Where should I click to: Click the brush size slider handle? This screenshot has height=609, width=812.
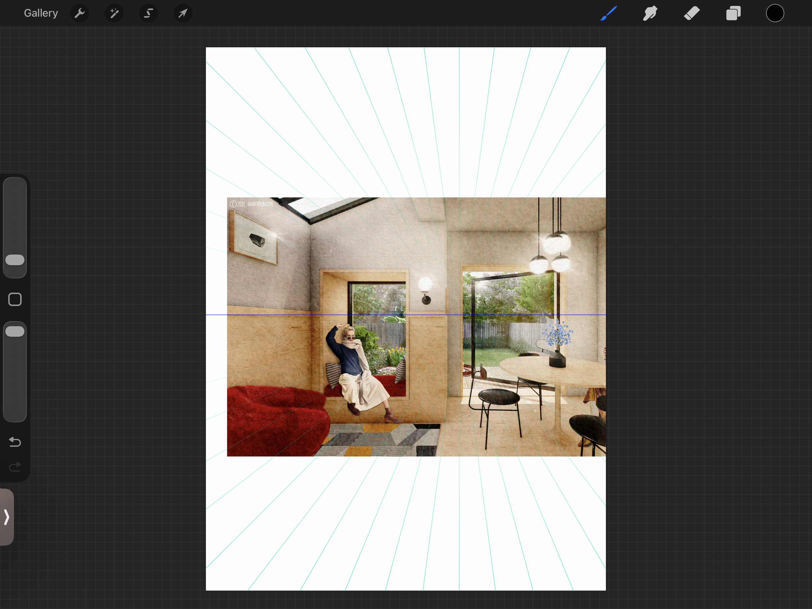(x=15, y=260)
